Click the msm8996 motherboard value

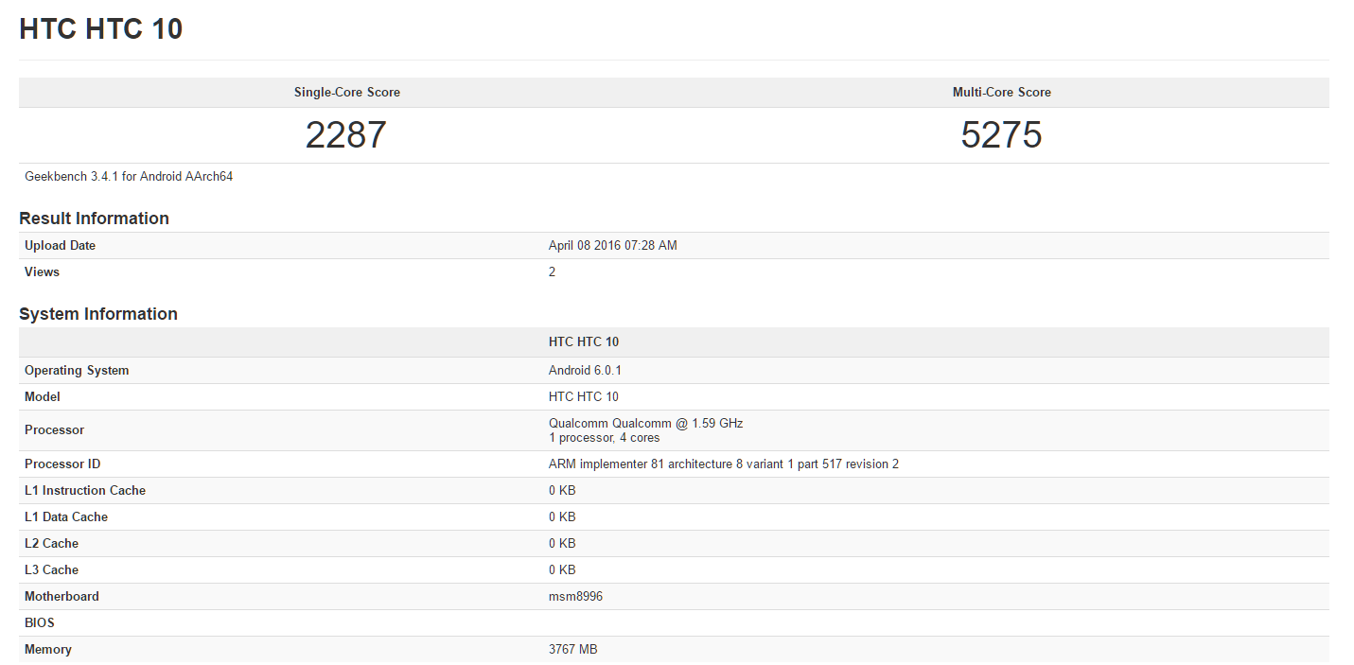(x=575, y=597)
